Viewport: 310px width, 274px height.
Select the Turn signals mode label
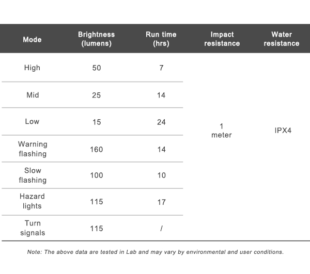pyautogui.click(x=32, y=228)
